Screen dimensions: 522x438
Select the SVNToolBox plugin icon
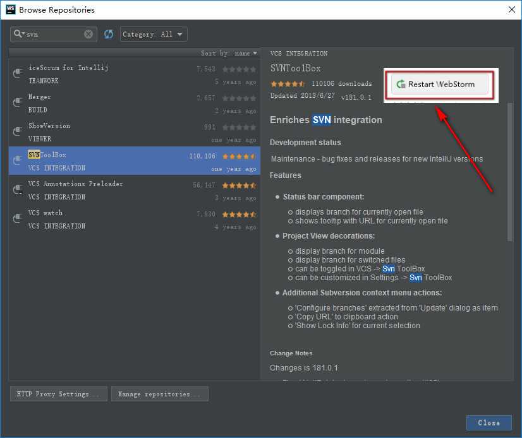pyautogui.click(x=18, y=160)
